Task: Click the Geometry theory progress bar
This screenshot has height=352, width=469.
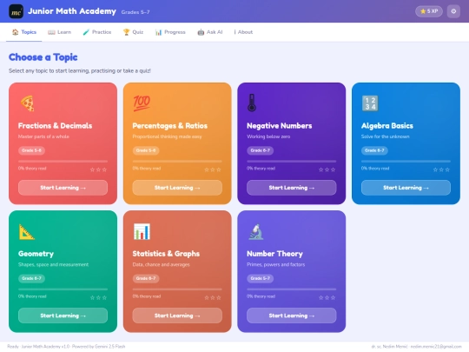Action: pyautogui.click(x=63, y=289)
